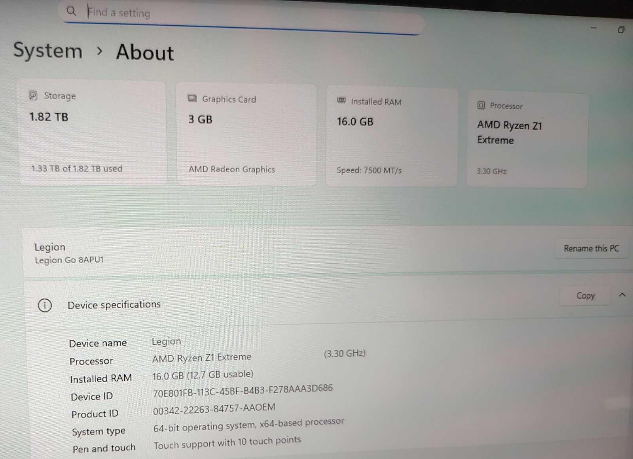Select the 'Legion Go 8APU1' model text
Image resolution: width=633 pixels, height=459 pixels.
click(x=69, y=260)
